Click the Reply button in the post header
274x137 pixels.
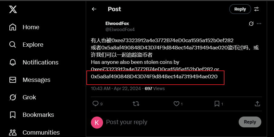pos(240,9)
